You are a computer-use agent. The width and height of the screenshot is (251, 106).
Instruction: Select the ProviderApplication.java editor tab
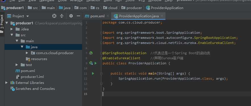point(139,16)
